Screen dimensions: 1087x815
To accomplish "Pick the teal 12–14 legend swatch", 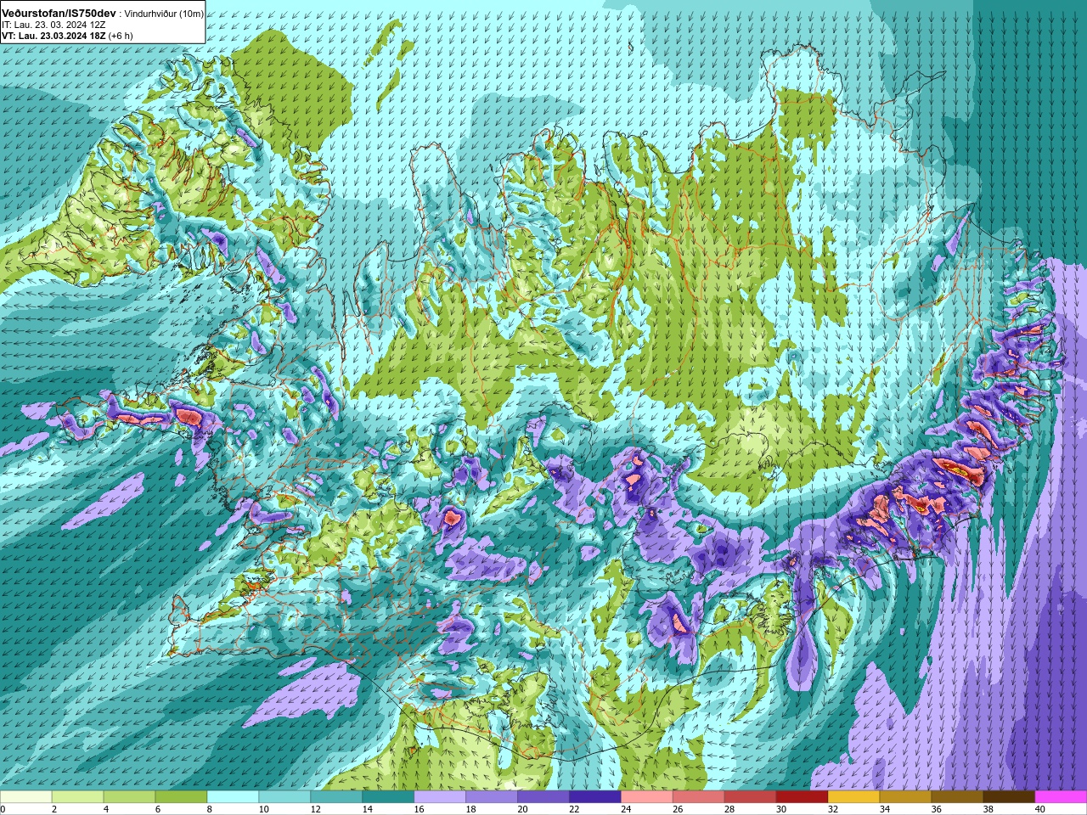I will [x=336, y=797].
